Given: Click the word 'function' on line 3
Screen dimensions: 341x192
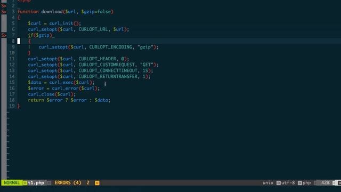Looking at the screenshot, I should [x=28, y=12].
